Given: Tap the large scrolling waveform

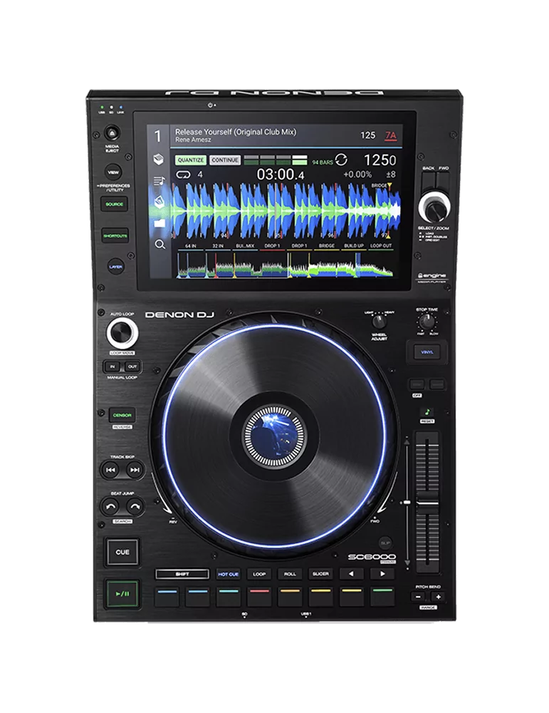Looking at the screenshot, I should (286, 211).
